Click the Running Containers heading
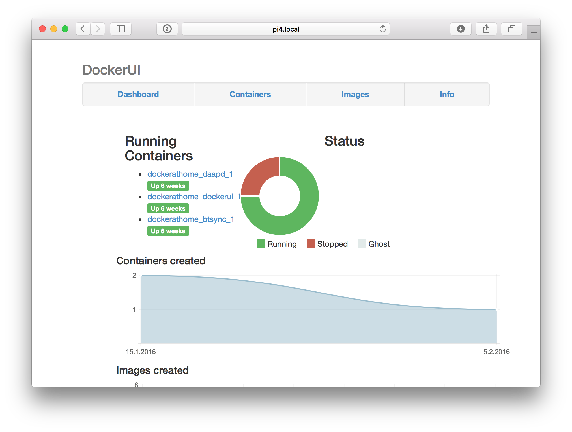Image resolution: width=572 pixels, height=432 pixels. 159,149
